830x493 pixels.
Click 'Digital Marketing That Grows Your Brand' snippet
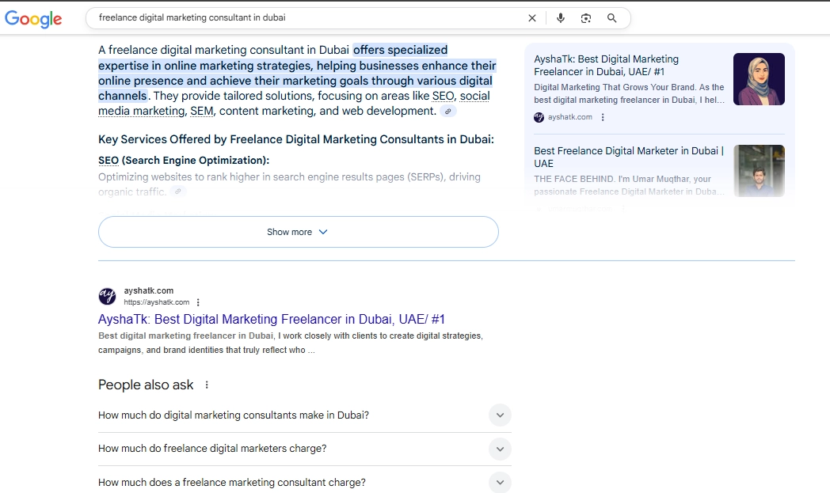629,93
